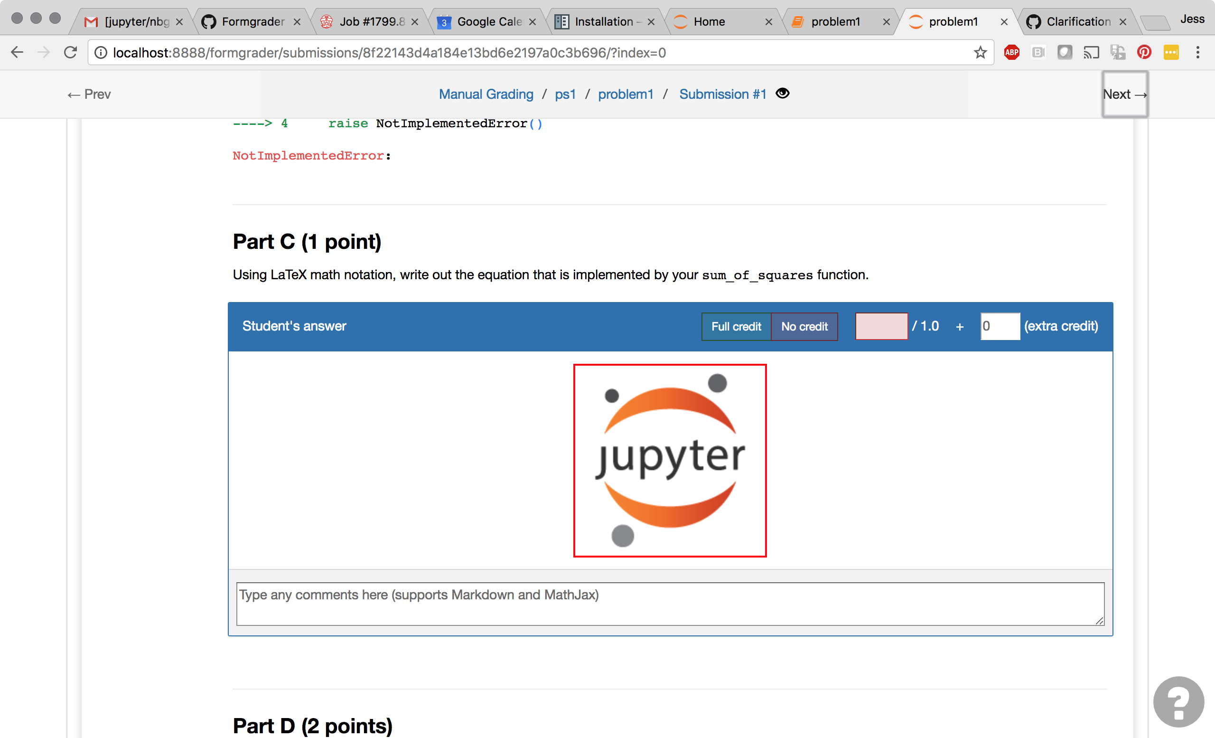Click the browser back arrow
1215x738 pixels.
17,52
